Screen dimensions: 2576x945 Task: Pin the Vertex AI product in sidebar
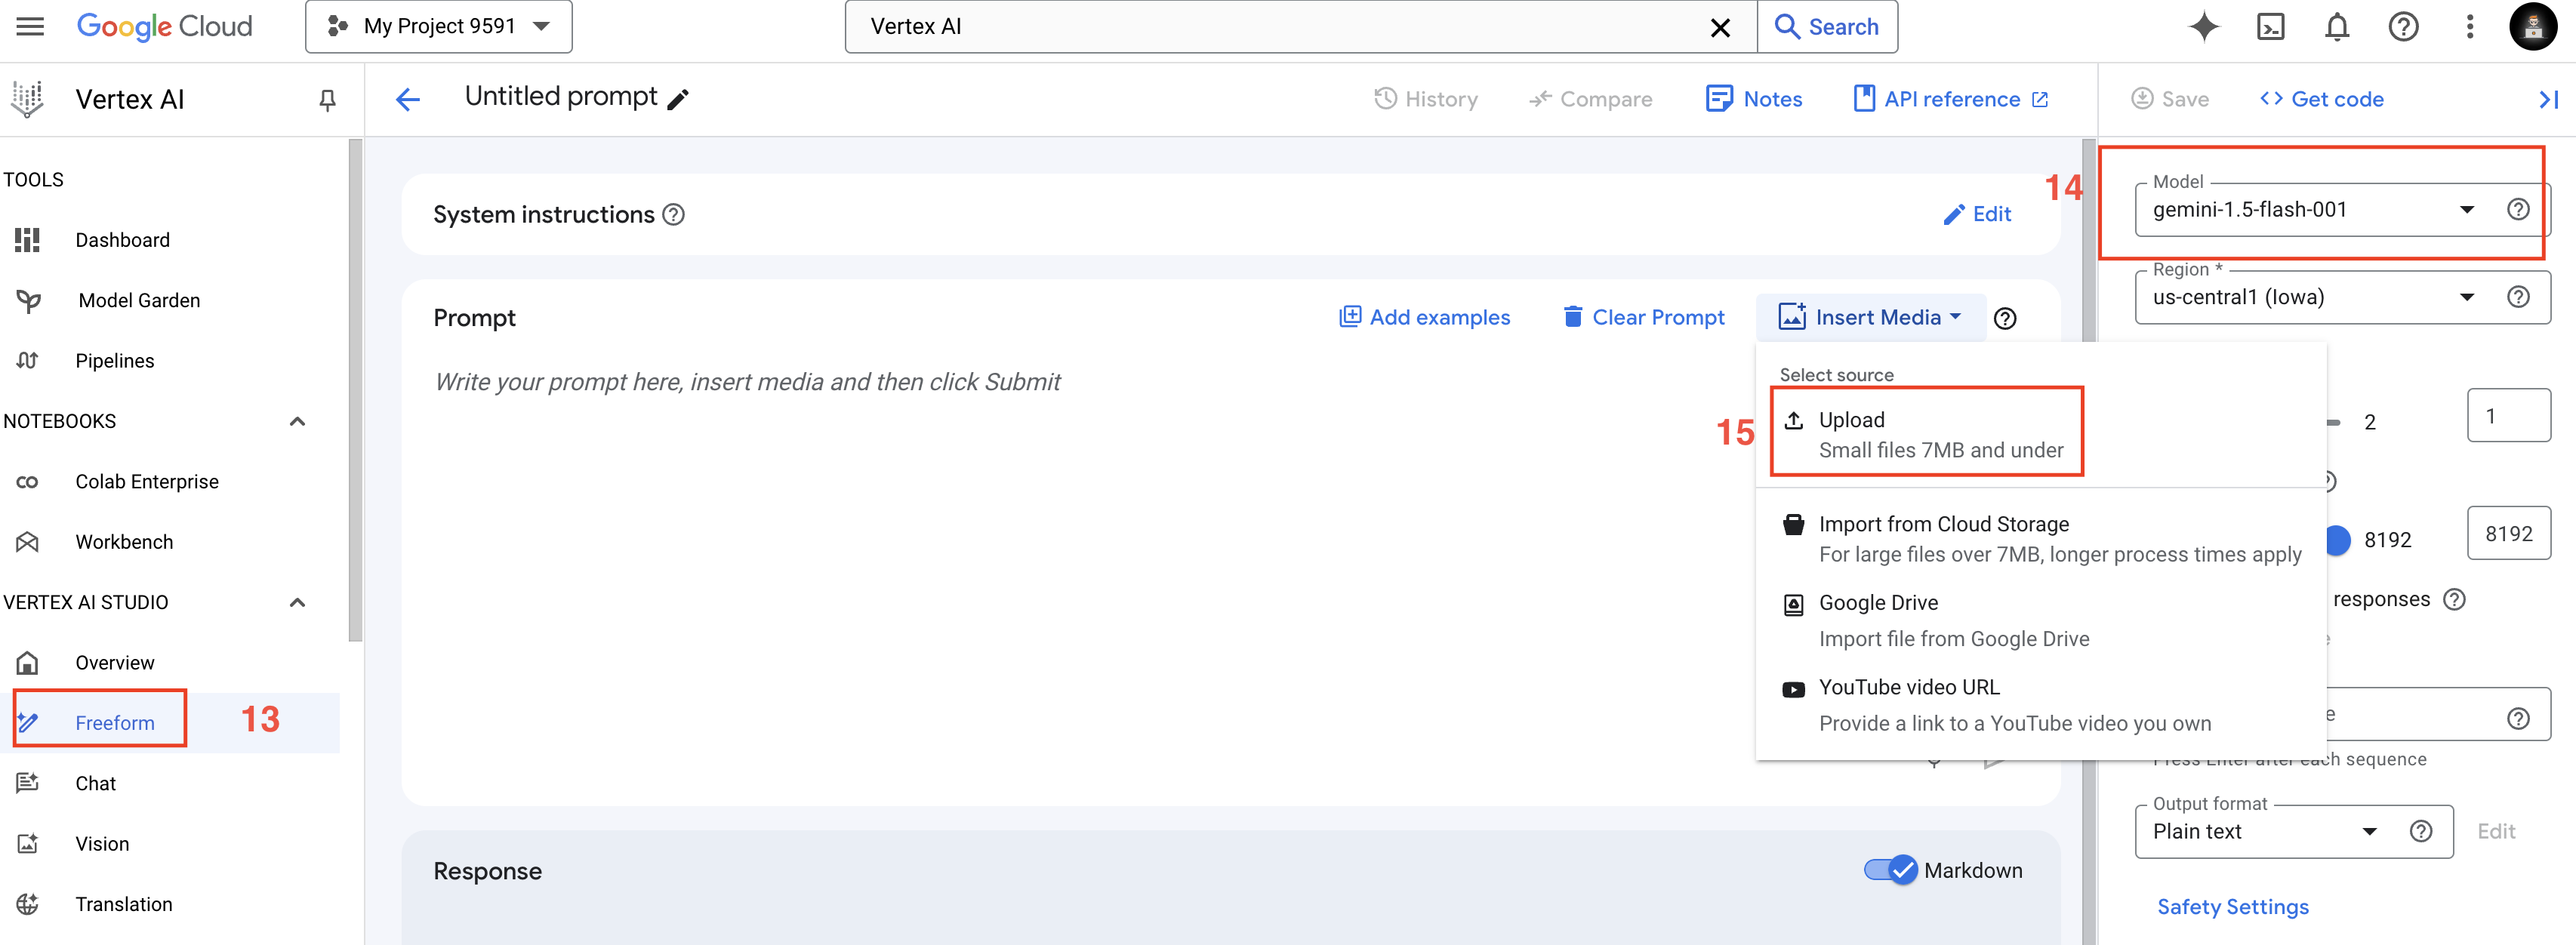point(327,100)
